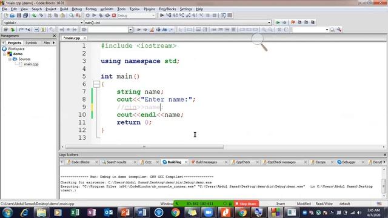Open Word from the taskbar

(141, 213)
